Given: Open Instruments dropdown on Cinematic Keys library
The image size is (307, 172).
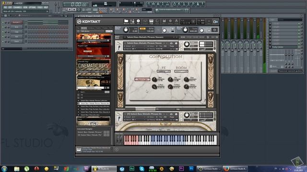Looking at the screenshot, I should point(84,72).
